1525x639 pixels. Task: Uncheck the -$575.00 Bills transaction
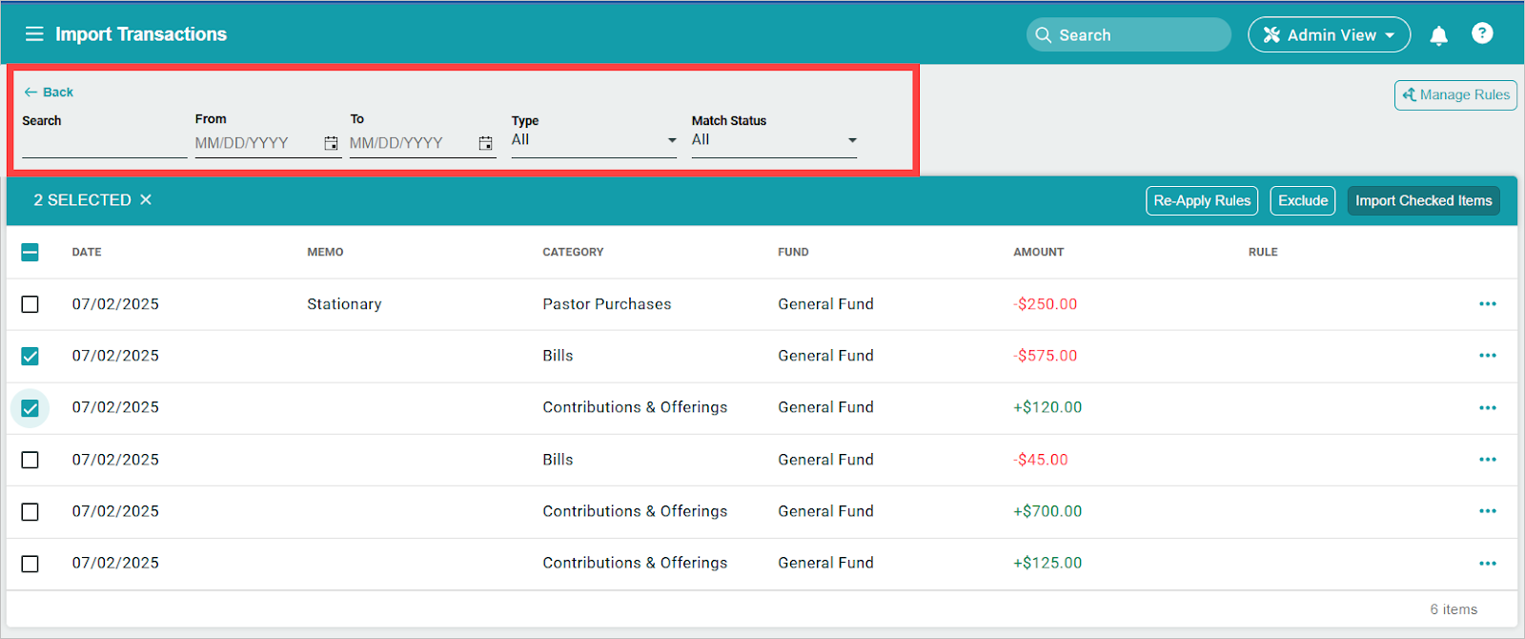click(30, 356)
